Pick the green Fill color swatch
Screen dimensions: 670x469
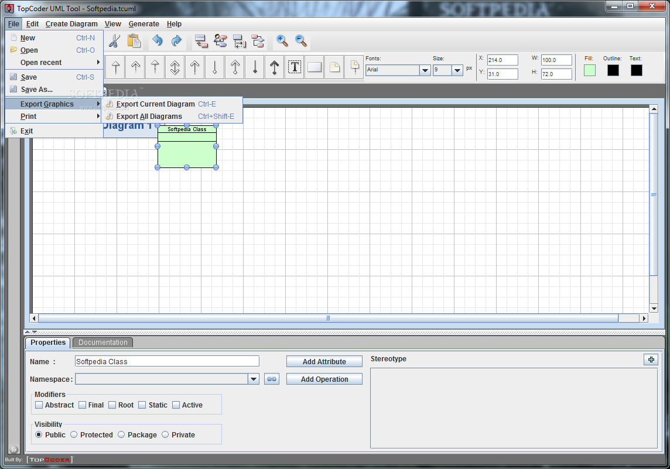[x=590, y=70]
